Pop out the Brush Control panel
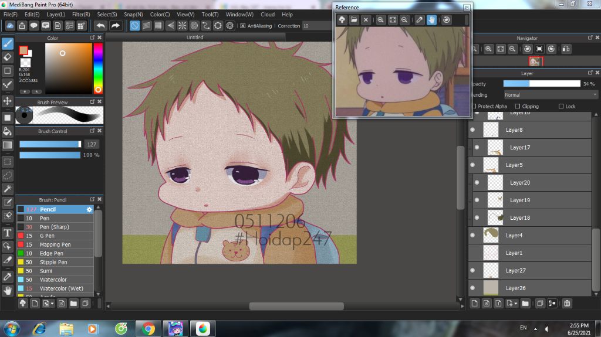This screenshot has width=601, height=337. tap(92, 131)
